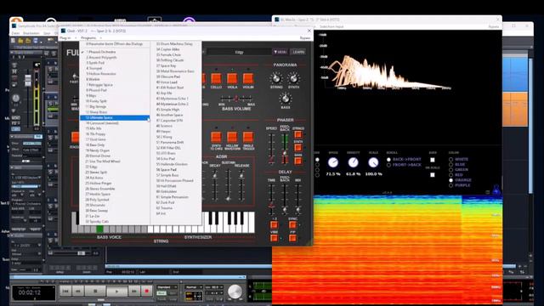Open the bpm tempo dropdown in transport
Viewport: 544px width, 306px height.
(x=213, y=287)
